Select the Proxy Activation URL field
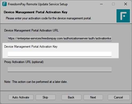 click(60, 69)
